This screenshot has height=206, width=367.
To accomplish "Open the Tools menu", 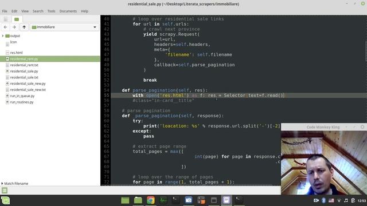I will (x=51, y=11).
